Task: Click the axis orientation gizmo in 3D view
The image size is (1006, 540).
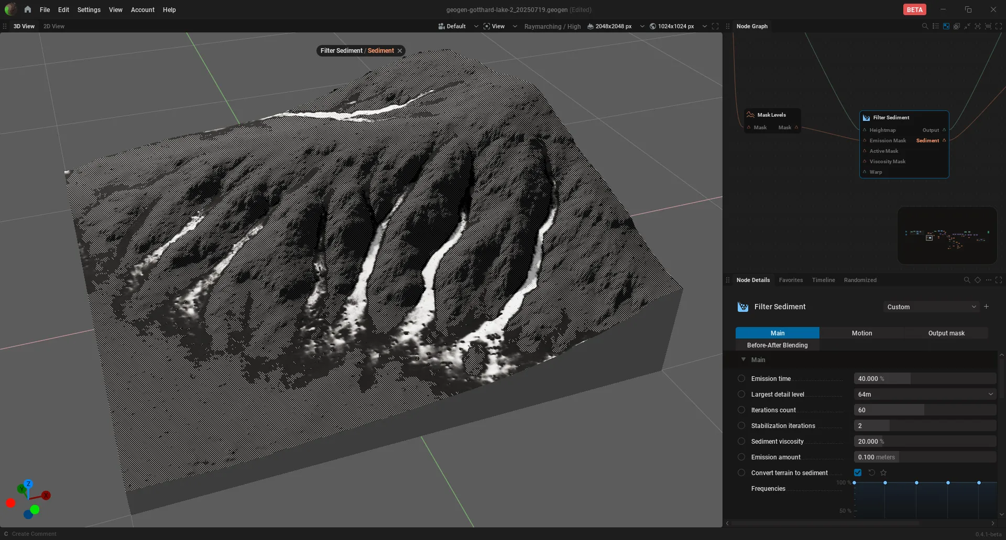Action: (28, 499)
